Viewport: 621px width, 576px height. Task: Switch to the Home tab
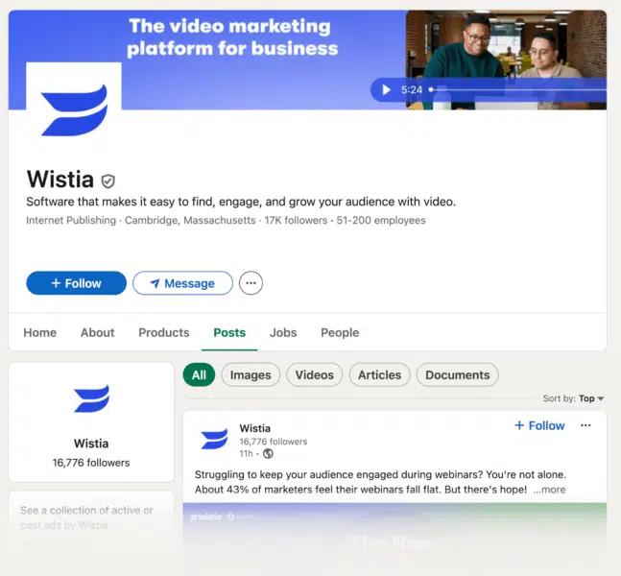[x=40, y=332]
